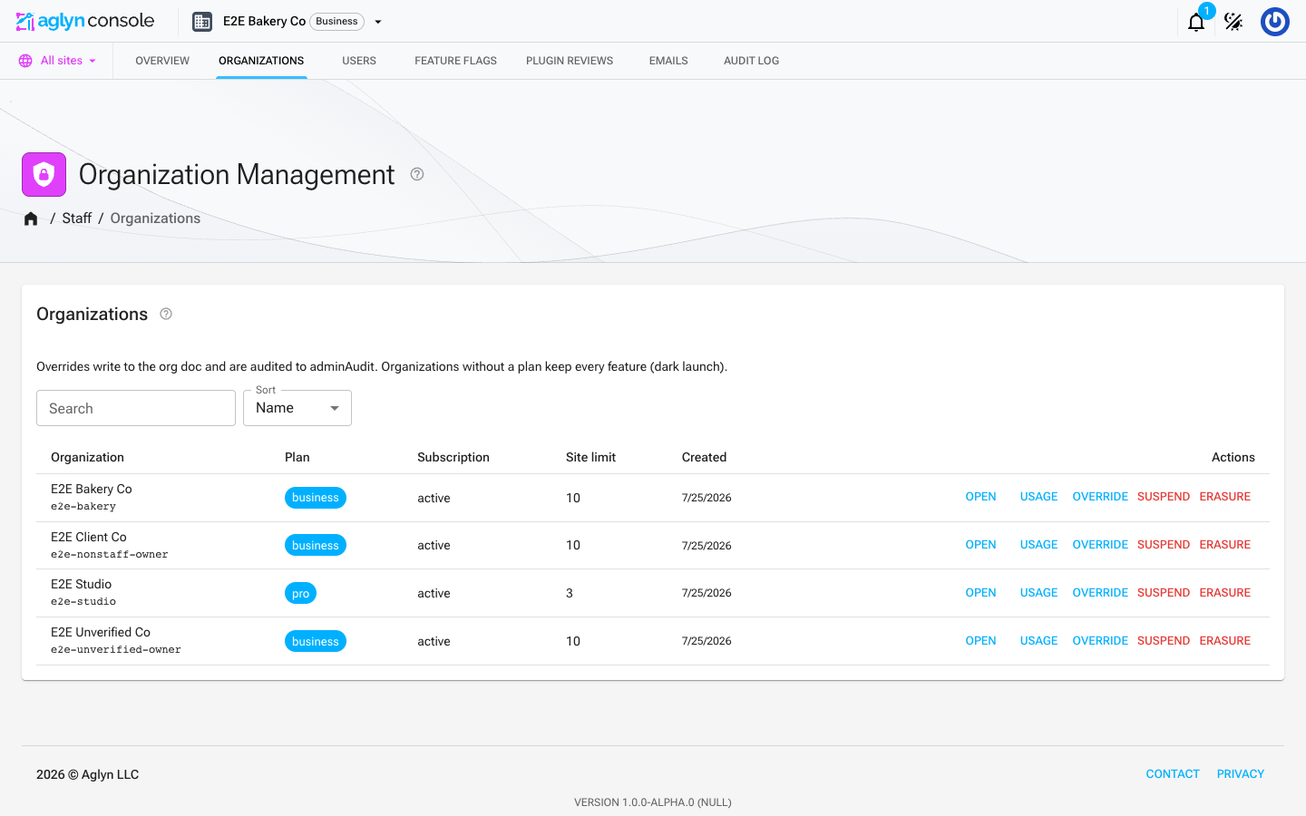View usage for E2E Unverified Co

click(1038, 641)
